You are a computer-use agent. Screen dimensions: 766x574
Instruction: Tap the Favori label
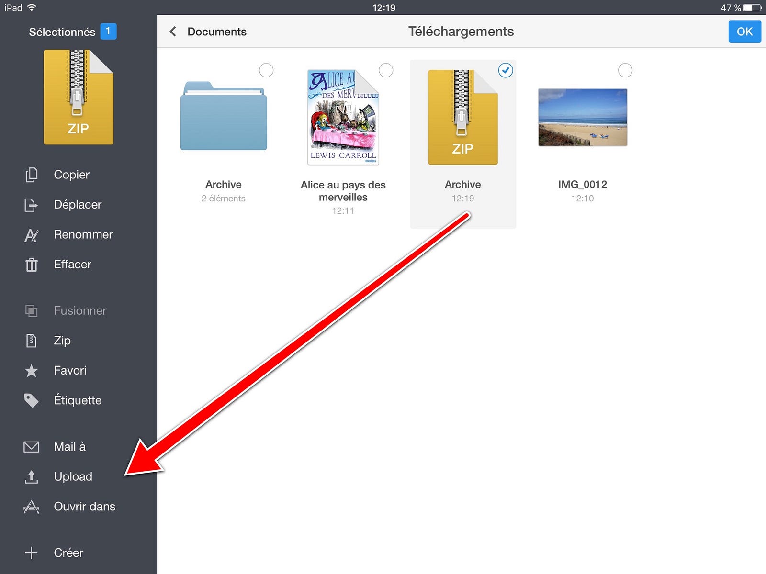[x=70, y=371]
